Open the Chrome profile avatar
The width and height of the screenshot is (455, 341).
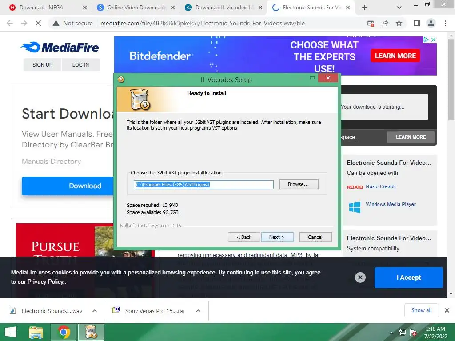[431, 23]
